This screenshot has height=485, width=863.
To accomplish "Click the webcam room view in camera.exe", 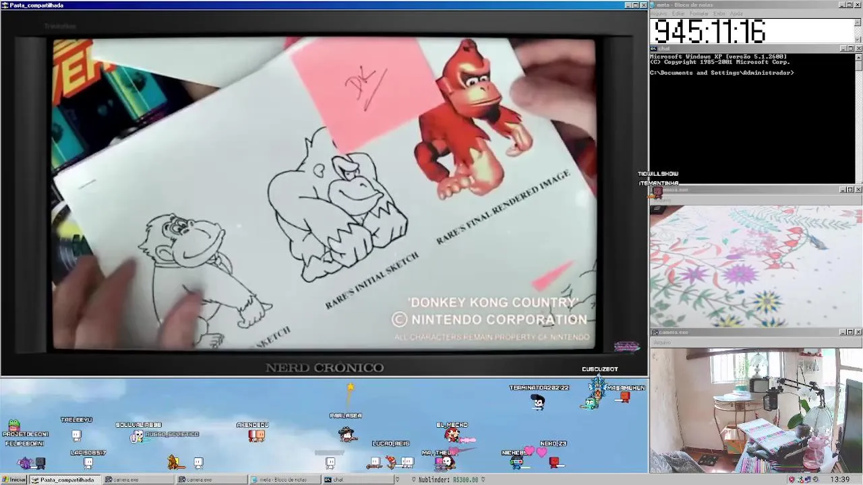I will click(756, 410).
